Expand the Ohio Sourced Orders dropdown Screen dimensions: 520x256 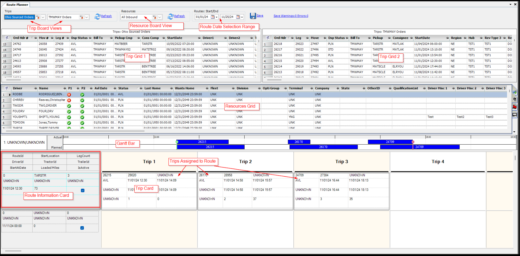(x=43, y=17)
